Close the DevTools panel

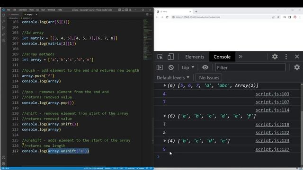[297, 57]
